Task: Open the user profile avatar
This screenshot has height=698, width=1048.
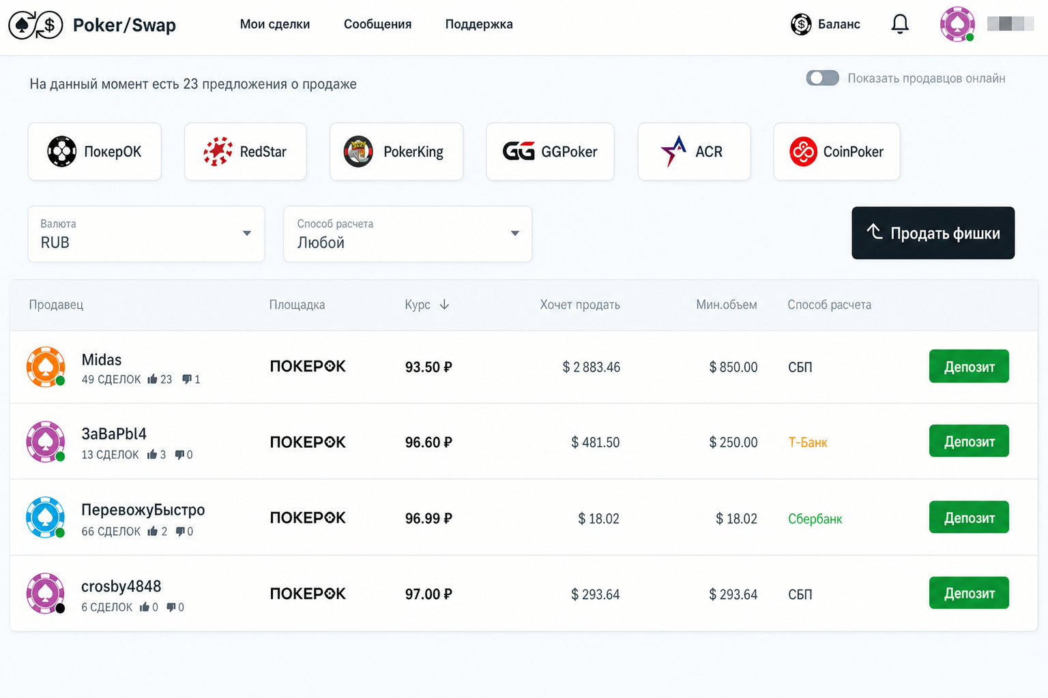Action: click(957, 24)
